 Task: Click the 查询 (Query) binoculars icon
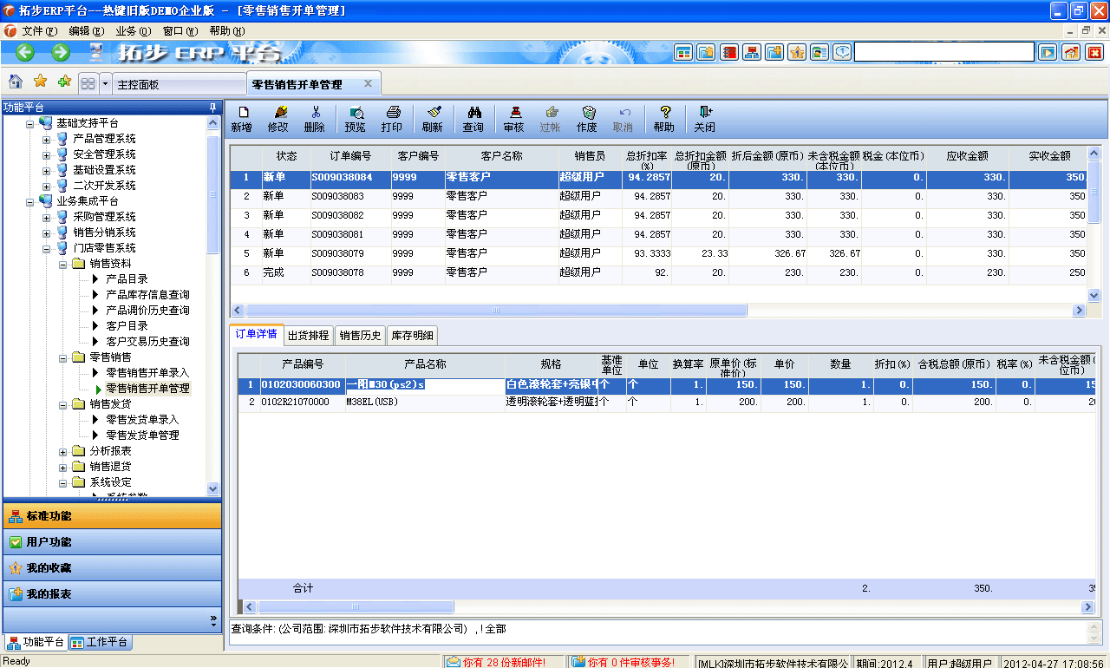(x=473, y=118)
